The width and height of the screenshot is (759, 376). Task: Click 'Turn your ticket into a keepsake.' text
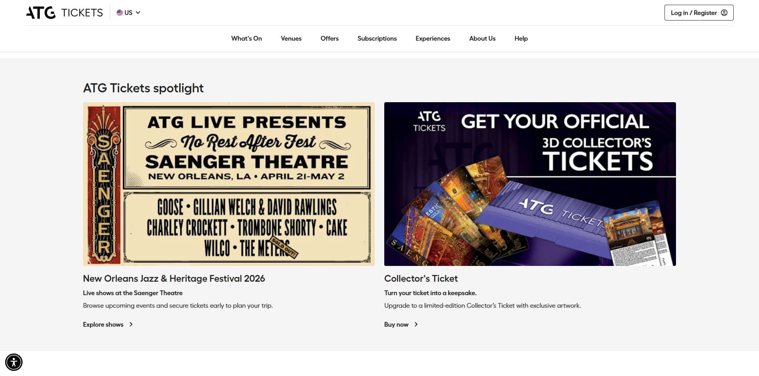pyautogui.click(x=430, y=293)
